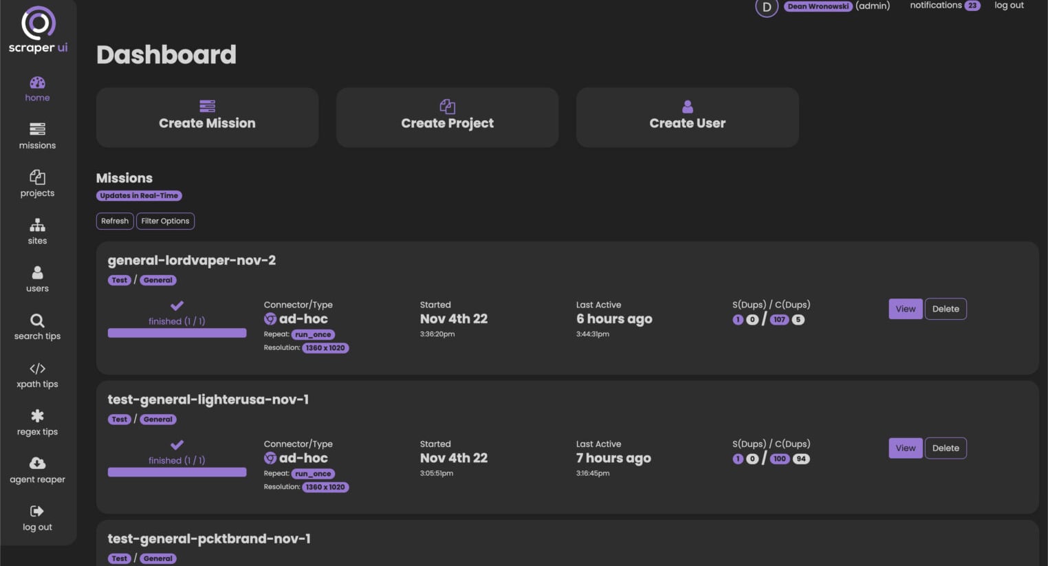Open the test-general-lighterusa-nov-1 mission title
Viewport: 1048px width, 566px height.
[208, 400]
